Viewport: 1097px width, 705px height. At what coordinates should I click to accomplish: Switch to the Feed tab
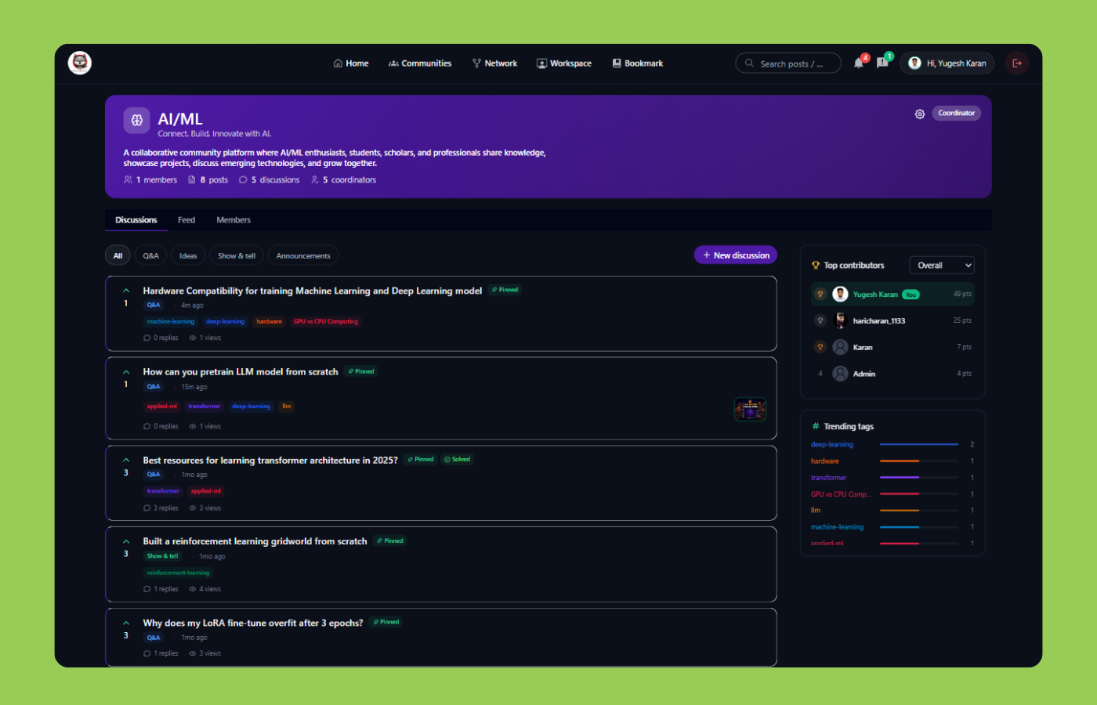[x=186, y=220]
